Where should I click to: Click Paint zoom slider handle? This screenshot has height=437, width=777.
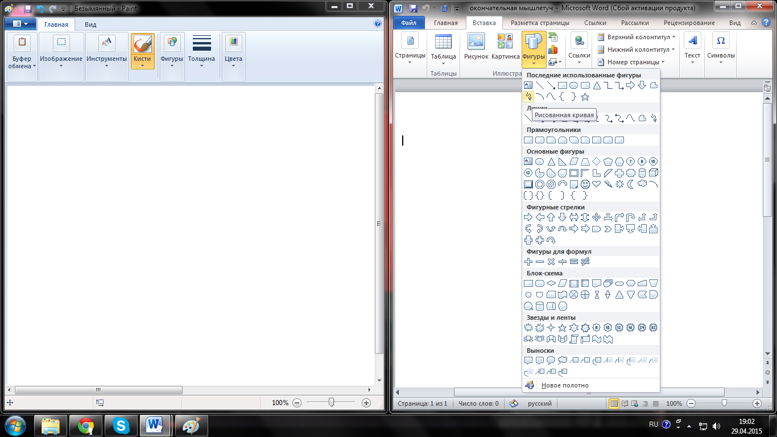pos(331,402)
